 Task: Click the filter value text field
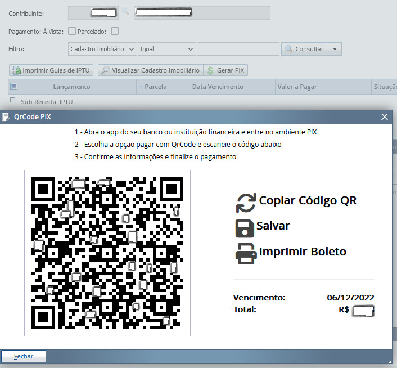(x=238, y=49)
